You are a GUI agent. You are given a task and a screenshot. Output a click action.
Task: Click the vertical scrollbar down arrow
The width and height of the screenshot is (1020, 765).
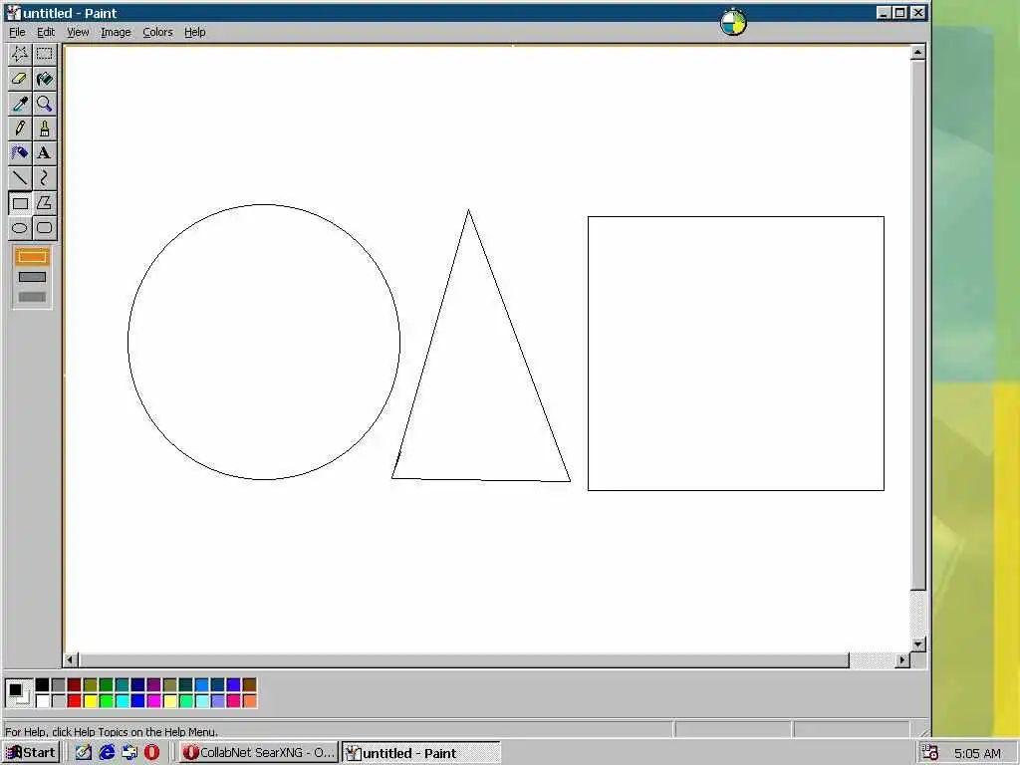[x=917, y=644]
